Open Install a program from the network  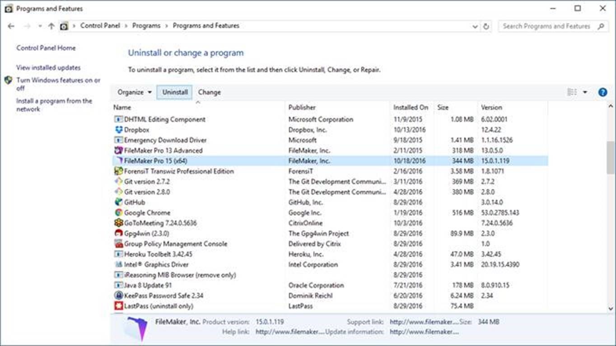pos(54,105)
